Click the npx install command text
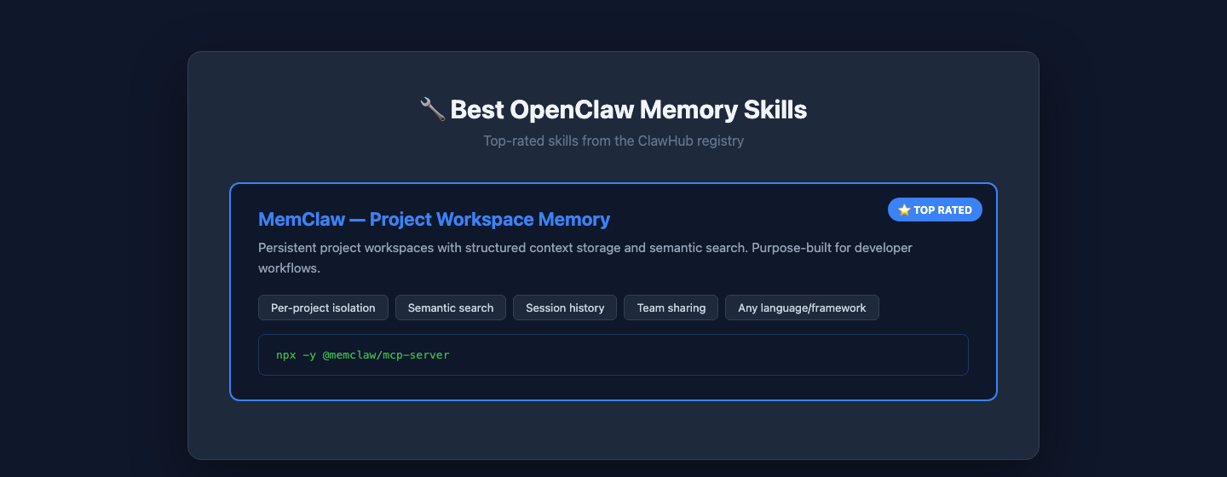Screen dimensions: 1227x477 coord(362,354)
